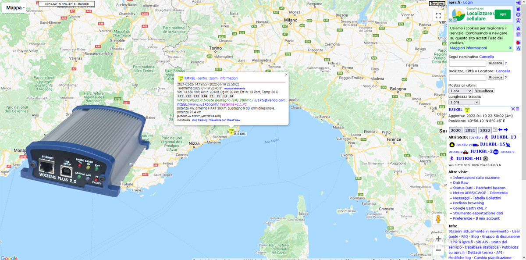Open IU1KBL options list menu icon

(518, 109)
